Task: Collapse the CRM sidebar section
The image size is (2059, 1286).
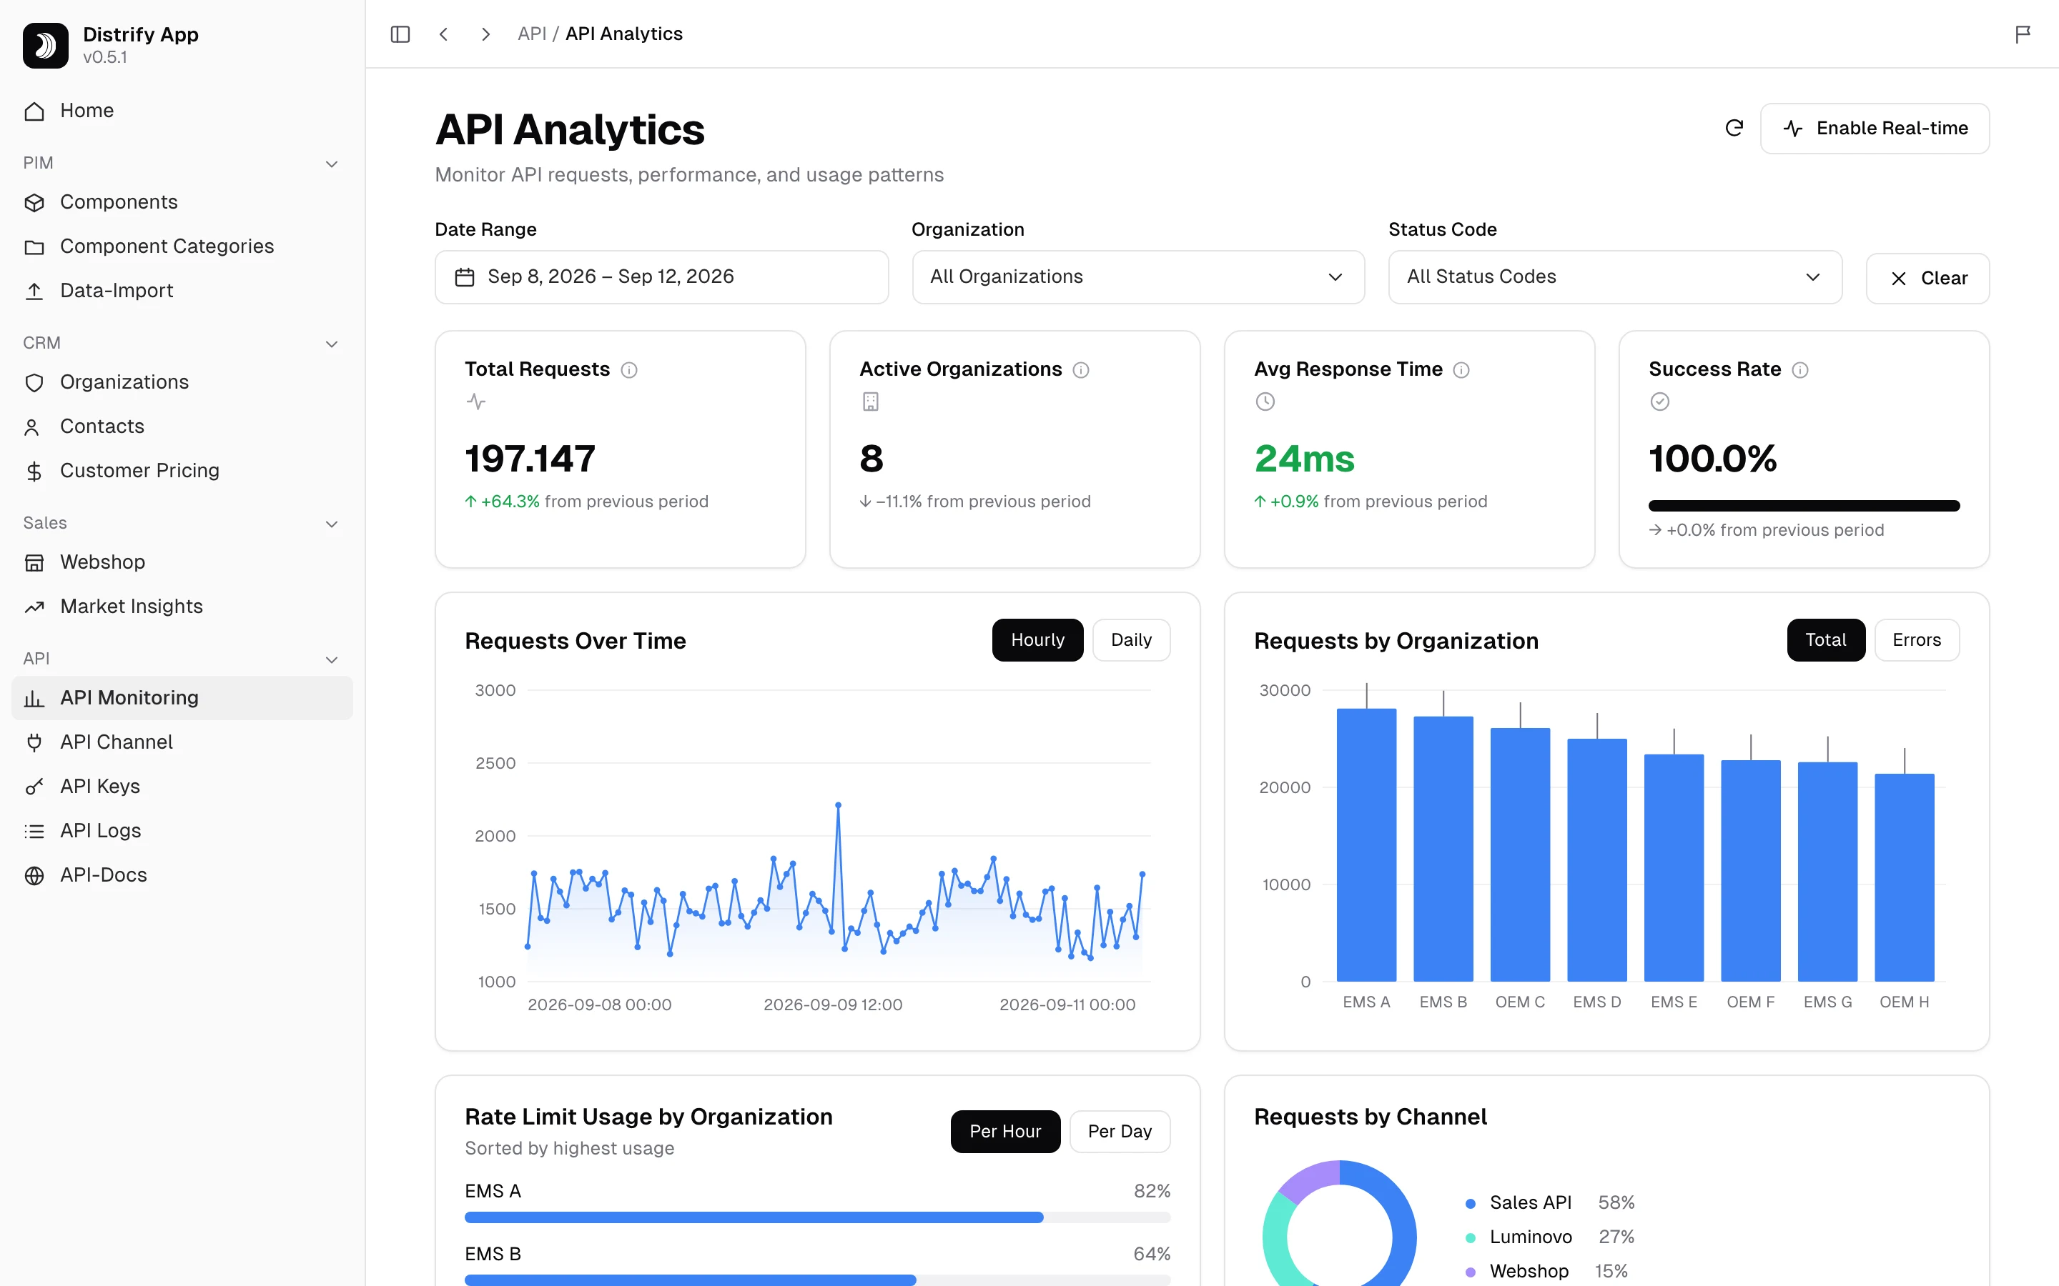Action: [332, 344]
